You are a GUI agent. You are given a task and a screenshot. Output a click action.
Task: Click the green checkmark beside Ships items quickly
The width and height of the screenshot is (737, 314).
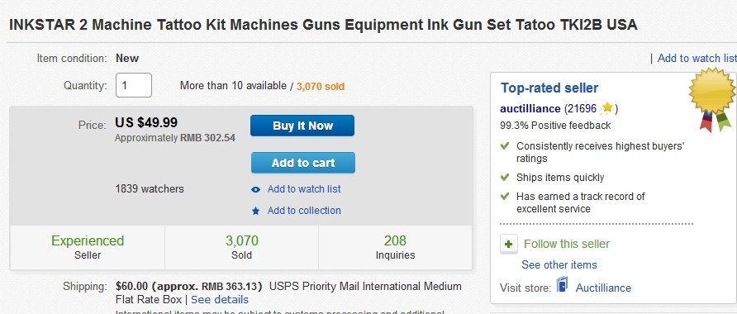point(505,177)
